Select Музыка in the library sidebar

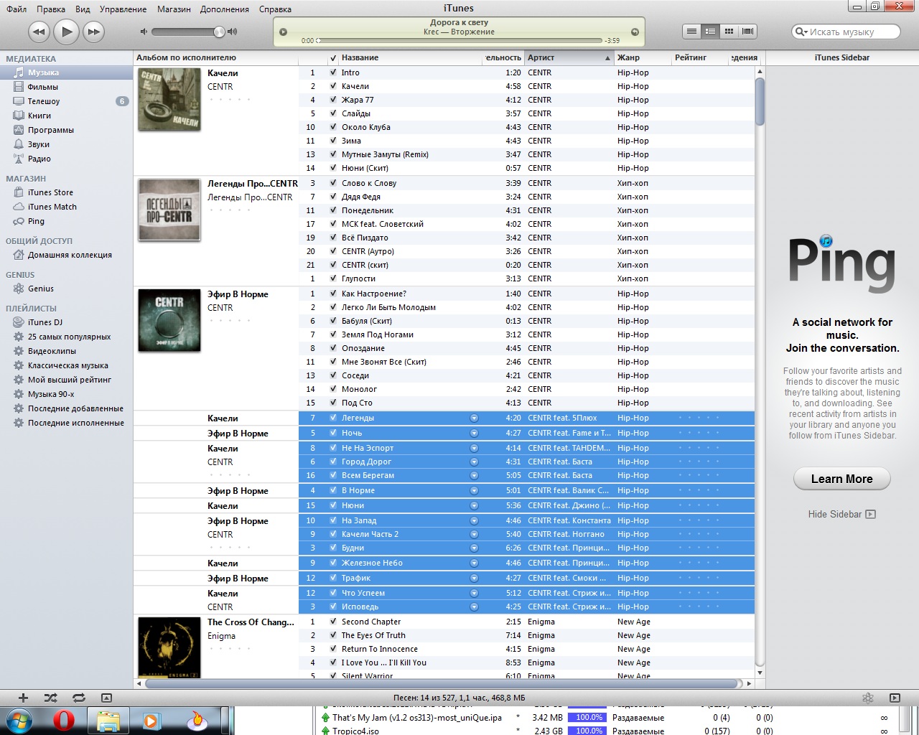[66, 72]
